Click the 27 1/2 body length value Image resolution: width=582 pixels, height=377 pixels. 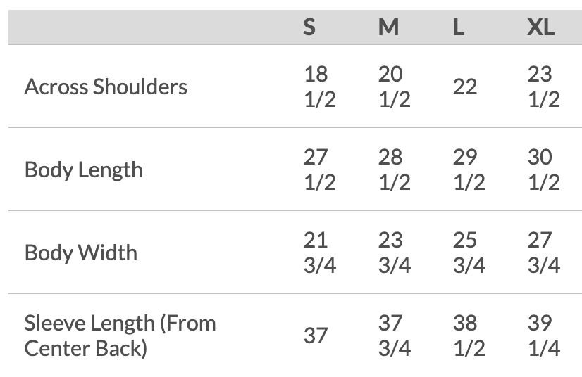(x=320, y=170)
